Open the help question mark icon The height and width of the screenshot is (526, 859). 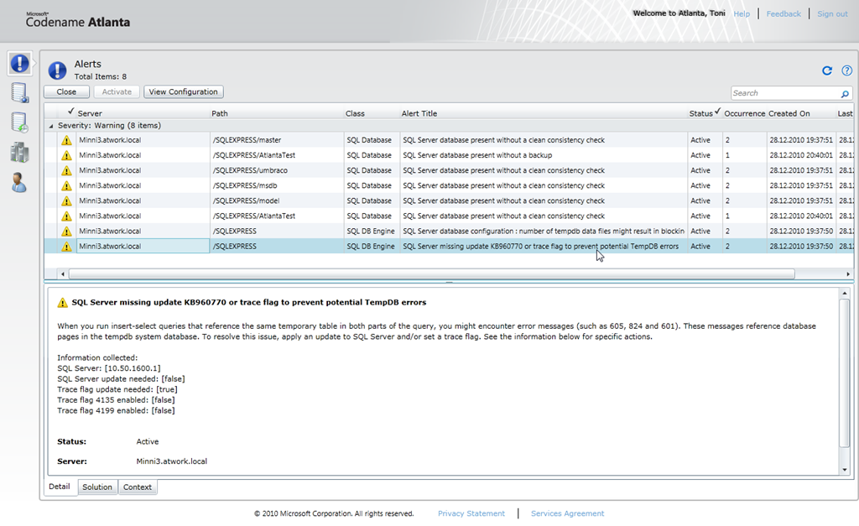pyautogui.click(x=846, y=71)
